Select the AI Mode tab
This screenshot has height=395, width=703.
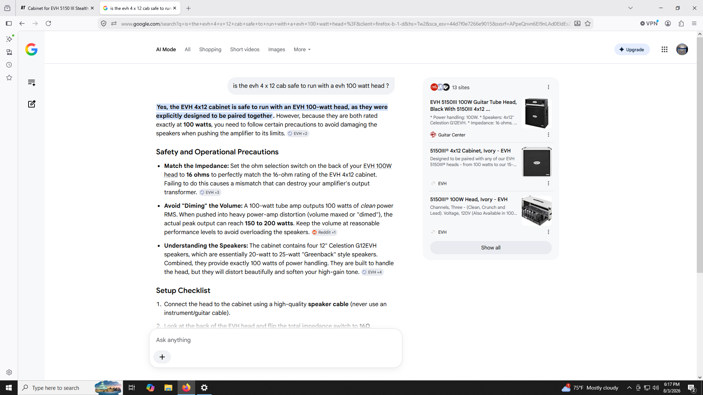click(166, 49)
